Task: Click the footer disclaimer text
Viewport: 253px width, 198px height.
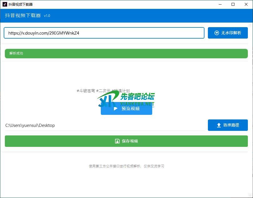Action: click(x=126, y=166)
